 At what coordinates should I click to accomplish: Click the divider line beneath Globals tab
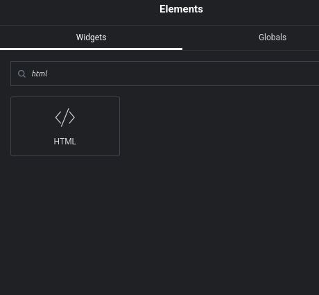tap(251, 50)
